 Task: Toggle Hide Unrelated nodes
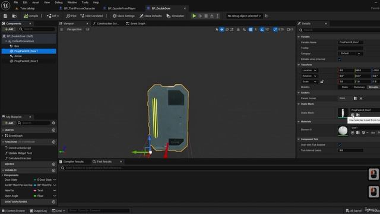(91, 16)
